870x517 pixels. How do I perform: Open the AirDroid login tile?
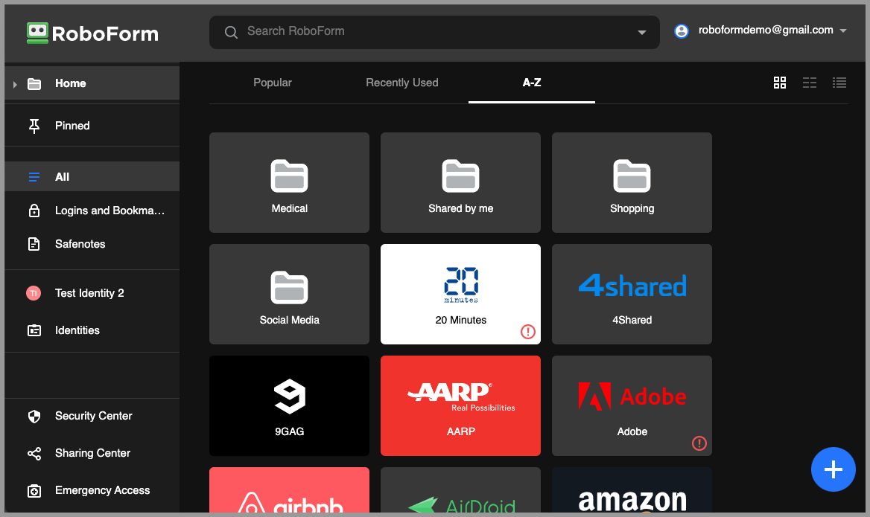point(460,489)
